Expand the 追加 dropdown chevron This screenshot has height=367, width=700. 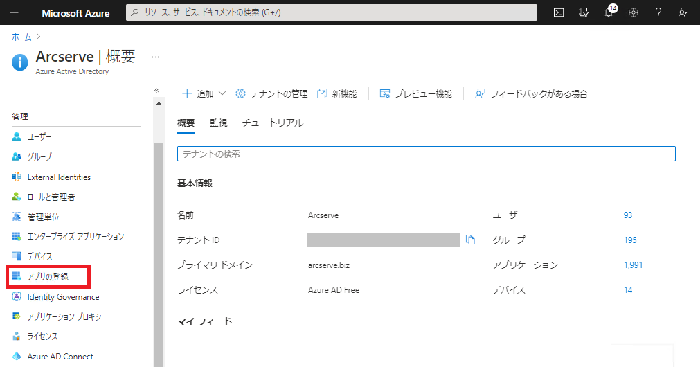click(x=222, y=93)
